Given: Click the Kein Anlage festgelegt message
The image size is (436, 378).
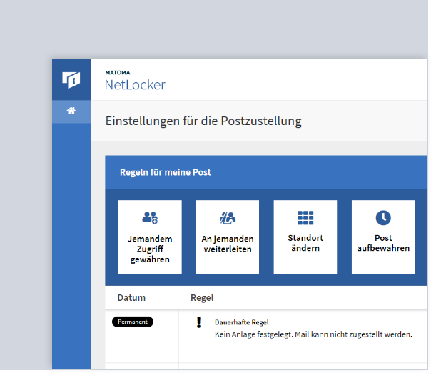Looking at the screenshot, I should 313,334.
